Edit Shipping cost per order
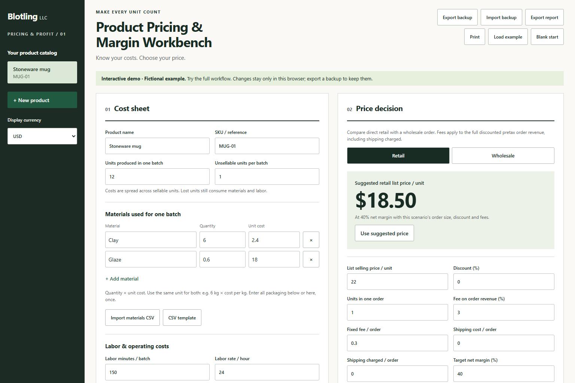The height and width of the screenshot is (383, 575). tap(504, 343)
